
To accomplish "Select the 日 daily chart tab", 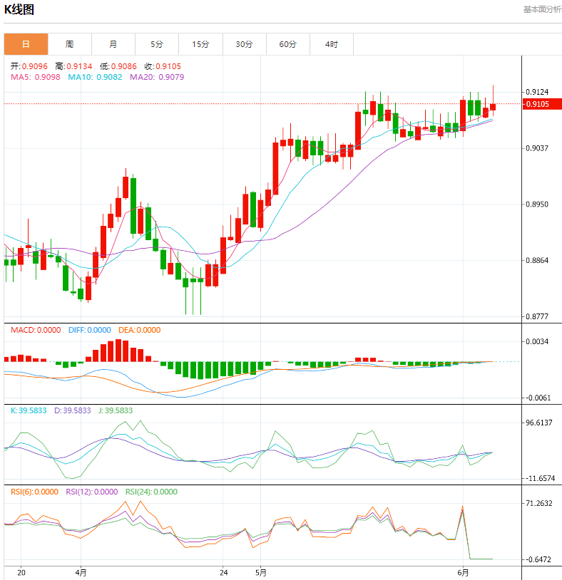I will point(26,44).
